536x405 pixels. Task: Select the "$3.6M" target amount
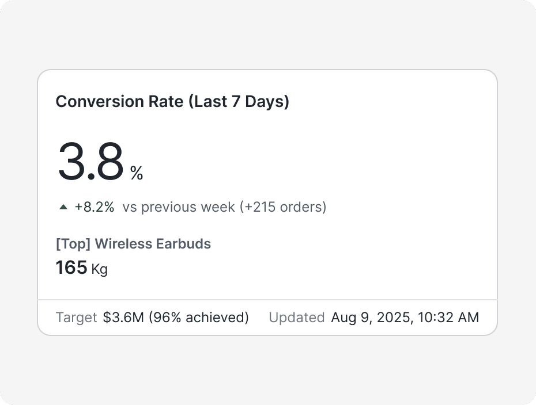coord(123,318)
